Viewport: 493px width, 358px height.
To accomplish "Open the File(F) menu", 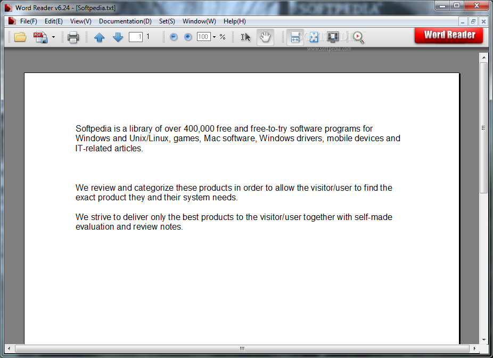I will pos(29,21).
